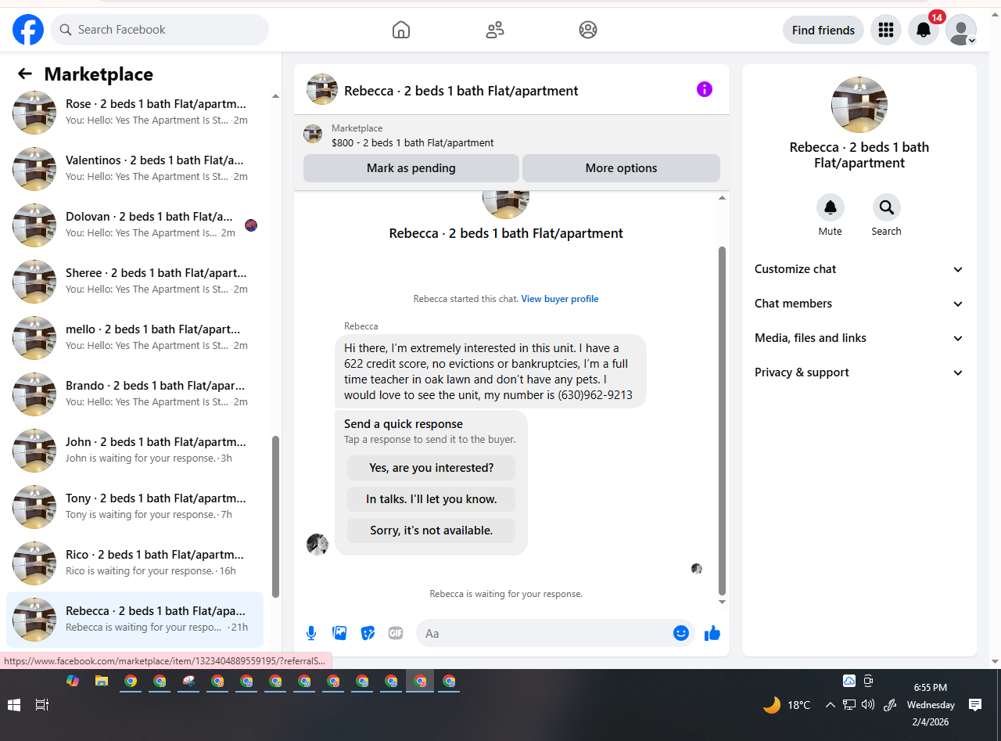Click the chat scrollbar down arrow
The image size is (1001, 741).
coord(722,602)
